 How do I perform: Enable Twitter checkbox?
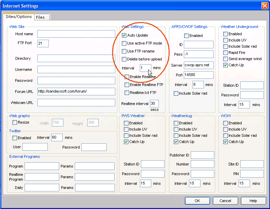pos(15,138)
